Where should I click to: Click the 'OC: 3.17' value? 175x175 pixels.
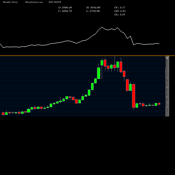click(120, 8)
